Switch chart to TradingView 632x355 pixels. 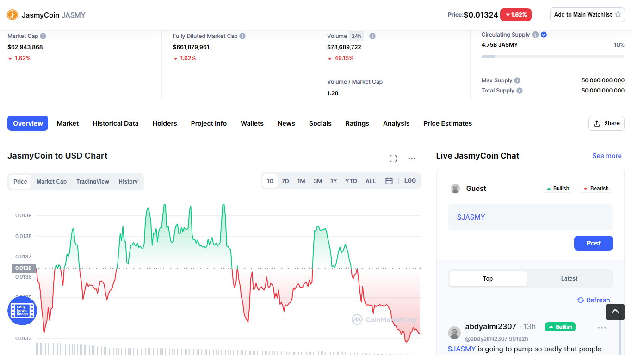93,182
